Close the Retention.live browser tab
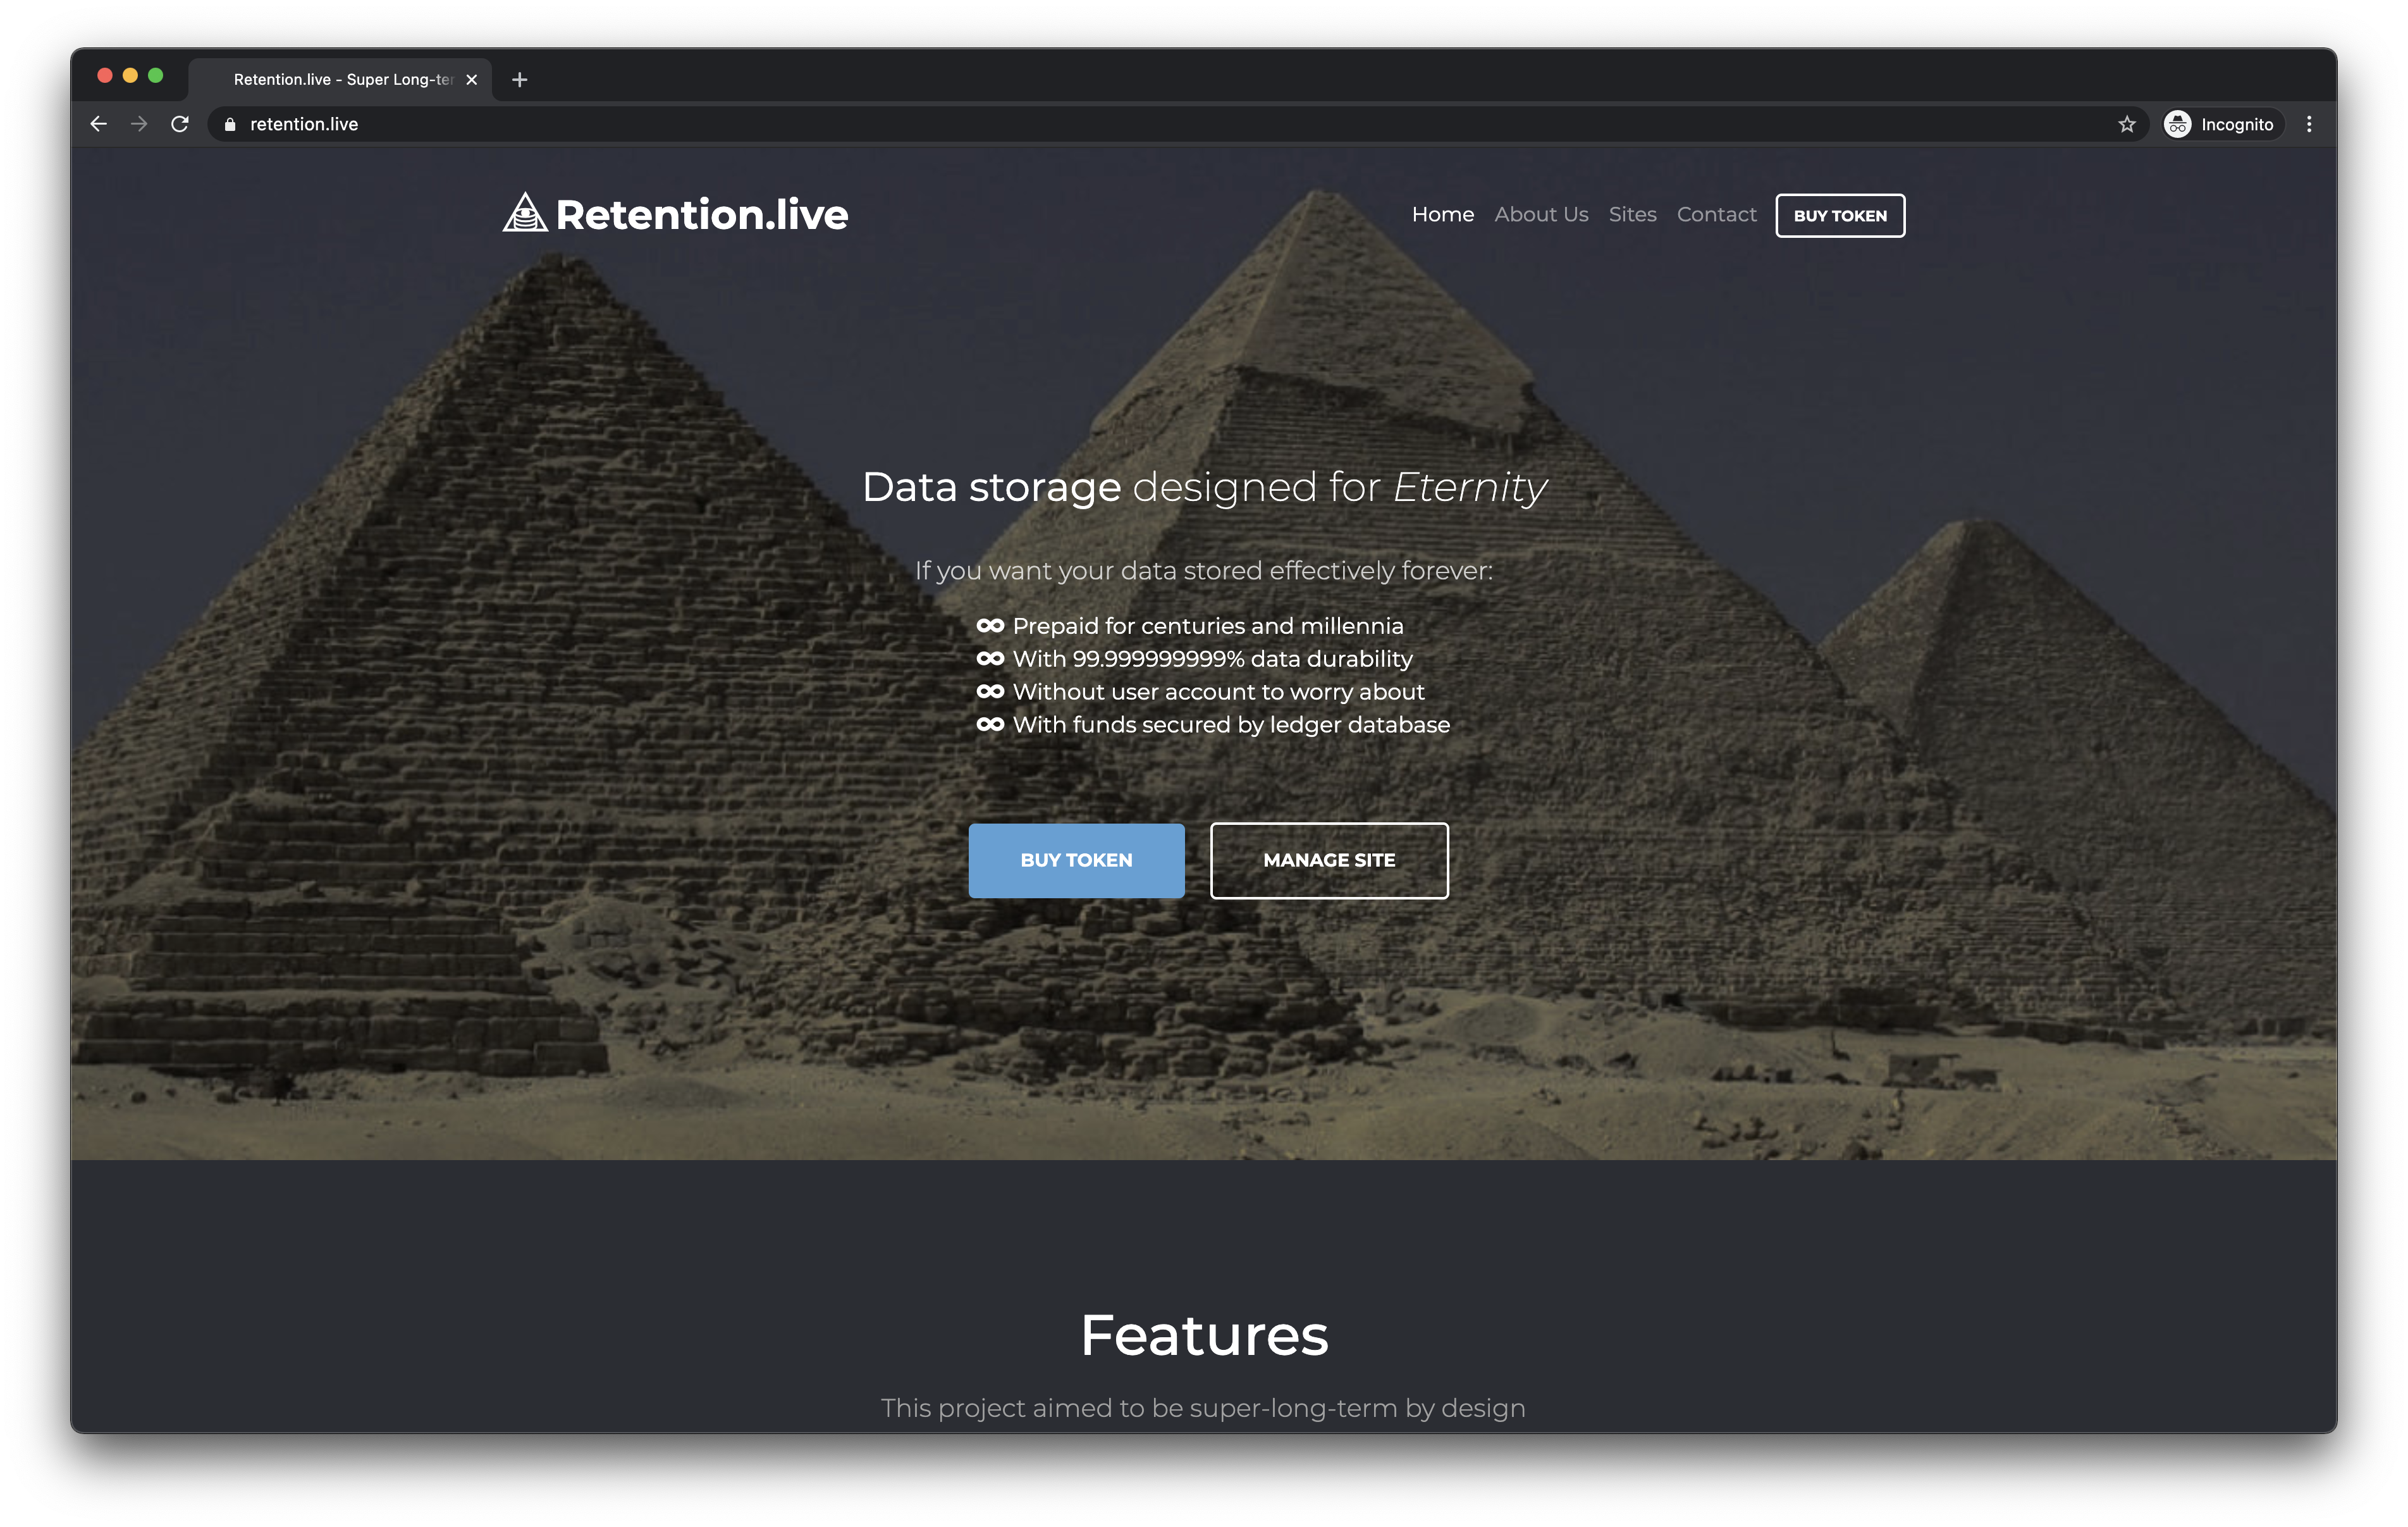Screen dimensions: 2408x1527 pos(472,79)
